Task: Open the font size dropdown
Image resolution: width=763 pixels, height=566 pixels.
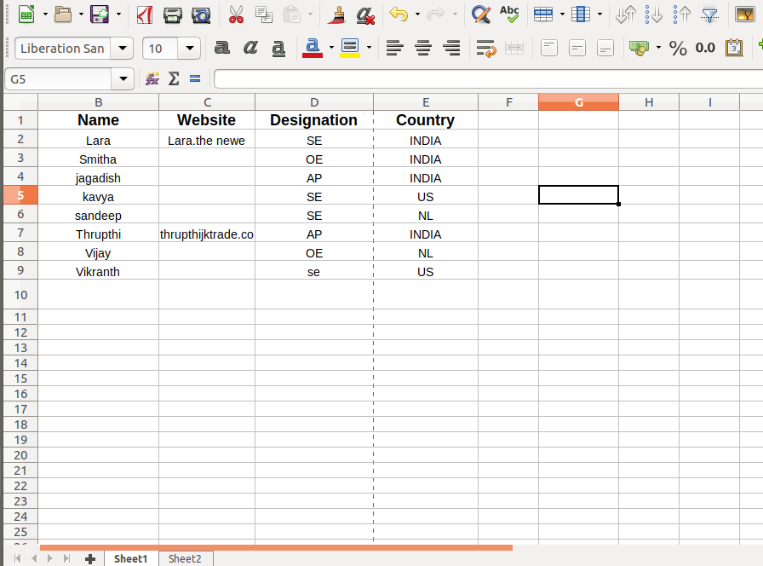Action: [x=190, y=49]
